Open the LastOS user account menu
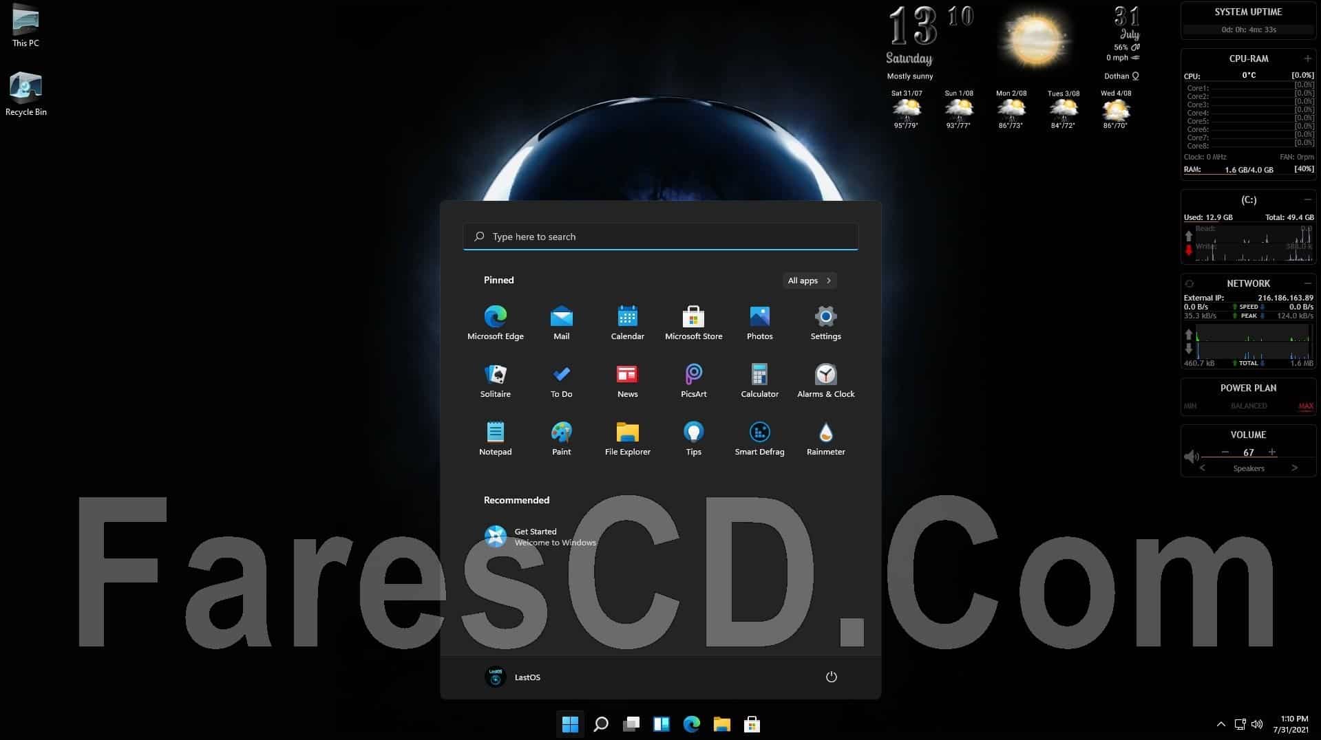The width and height of the screenshot is (1321, 740). coord(513,677)
